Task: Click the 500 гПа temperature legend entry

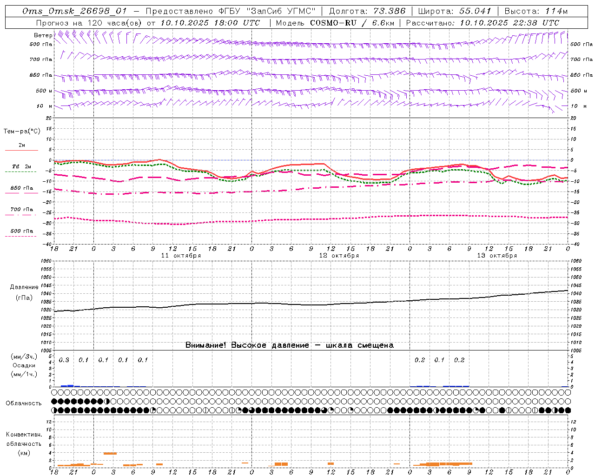Action: 22,231
